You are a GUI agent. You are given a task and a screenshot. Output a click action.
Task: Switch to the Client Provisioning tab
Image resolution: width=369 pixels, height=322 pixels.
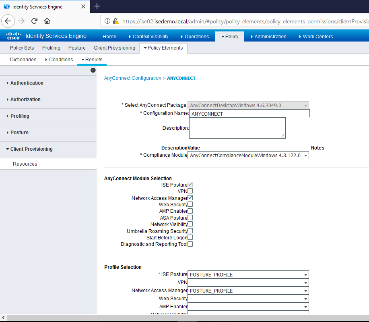tap(114, 48)
